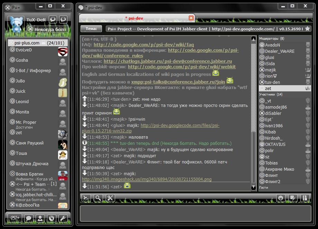Open the options wrench icon in roster toolbar
318x229 pixels.
click(x=64, y=218)
